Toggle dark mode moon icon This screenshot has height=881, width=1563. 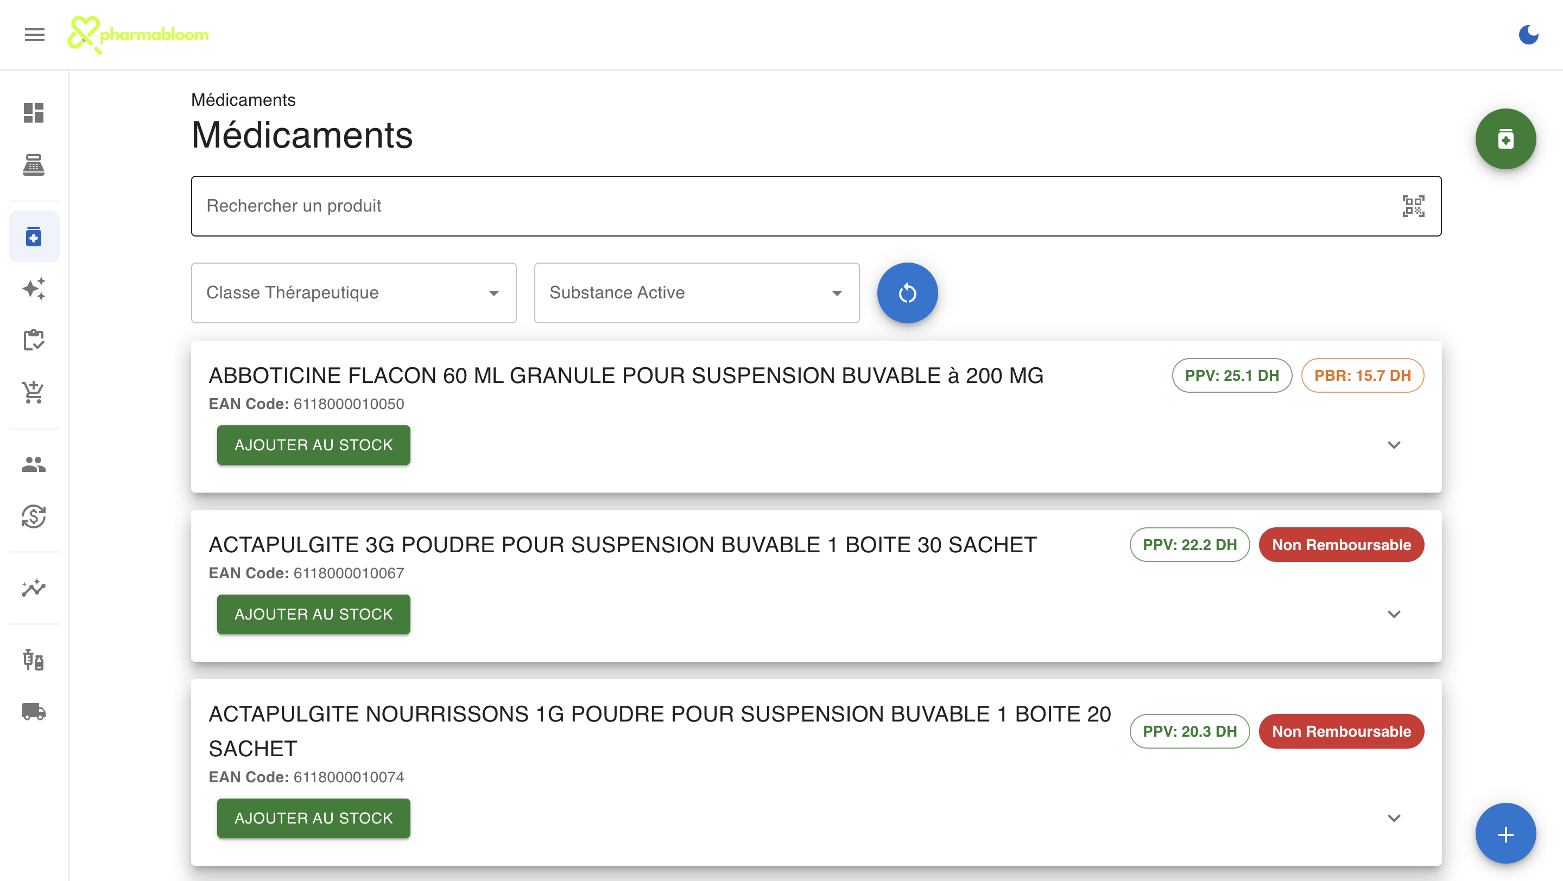pyautogui.click(x=1528, y=35)
